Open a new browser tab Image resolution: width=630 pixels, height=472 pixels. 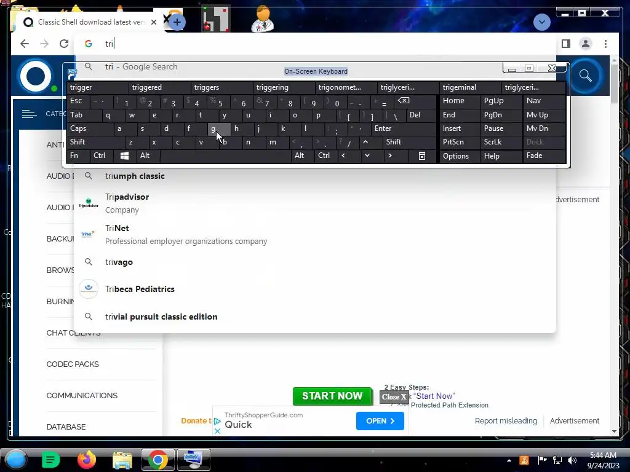177,22
